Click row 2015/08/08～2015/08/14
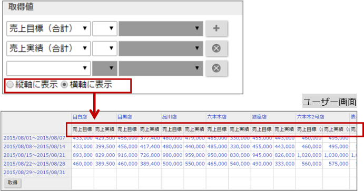The image size is (364, 191). (x=34, y=146)
